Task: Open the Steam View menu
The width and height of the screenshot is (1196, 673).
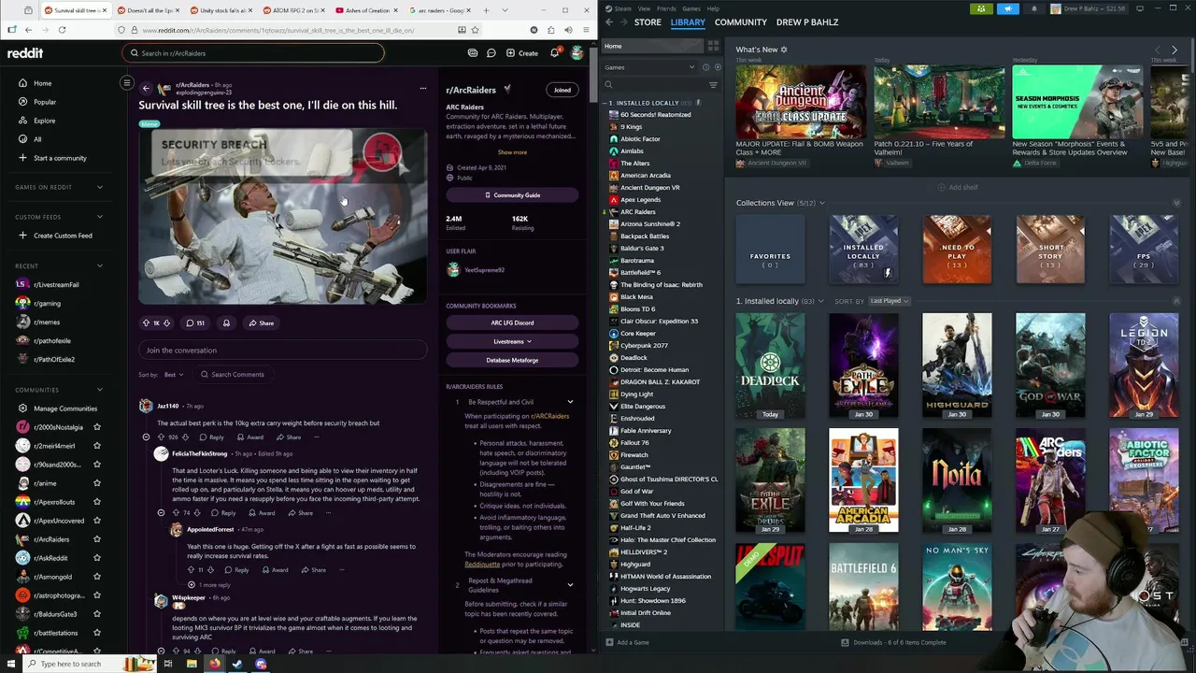Action: click(x=644, y=8)
